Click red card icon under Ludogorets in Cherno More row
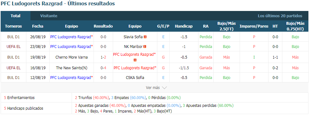 [x=135, y=60]
